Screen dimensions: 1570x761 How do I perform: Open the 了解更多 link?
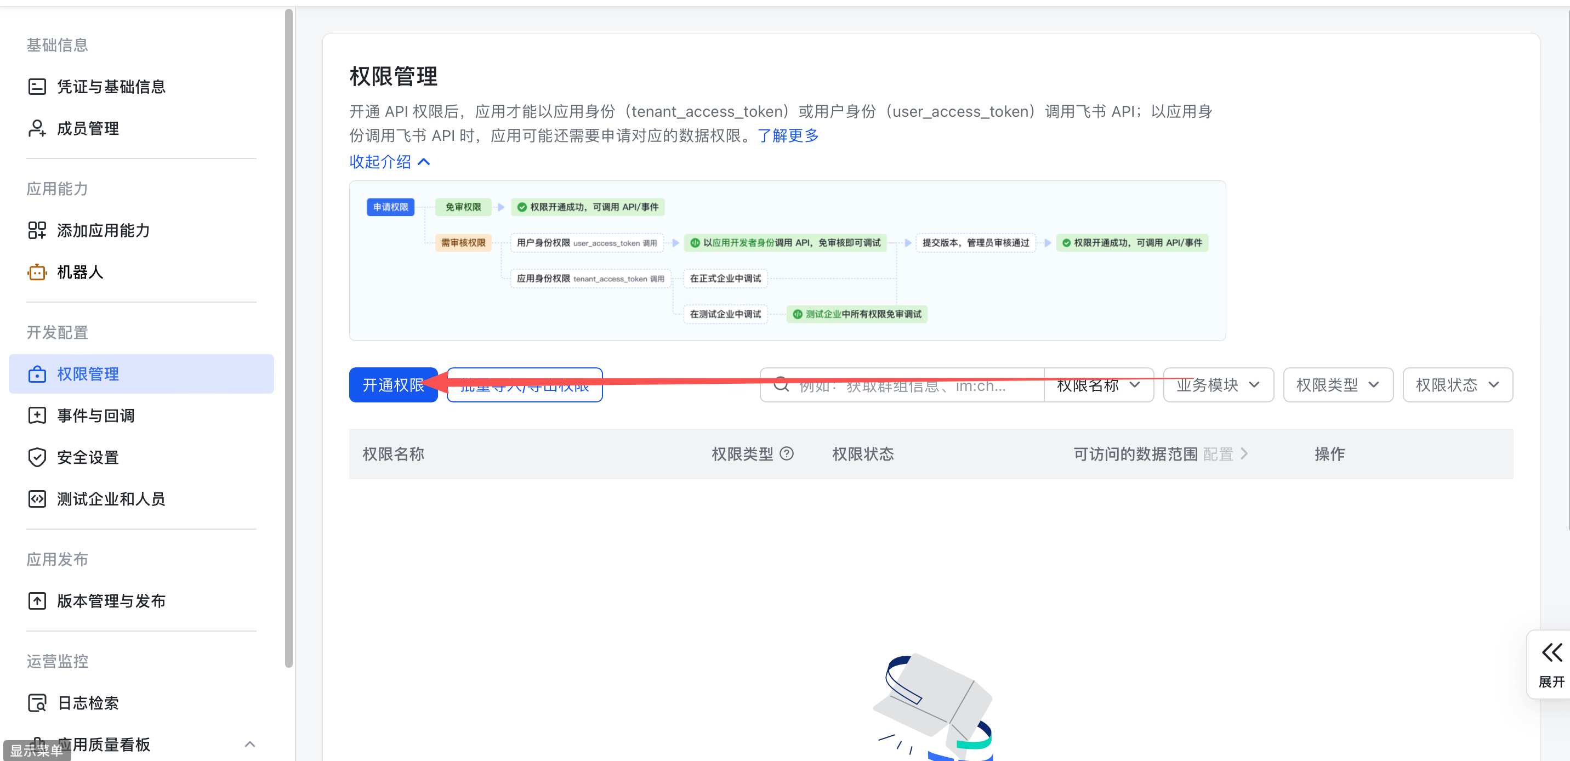point(788,135)
